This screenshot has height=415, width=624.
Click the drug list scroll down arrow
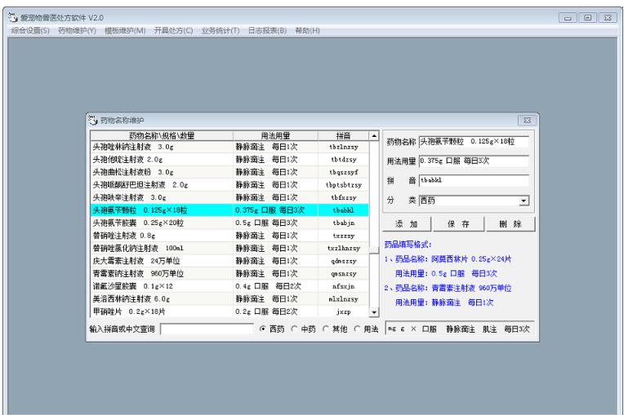374,312
